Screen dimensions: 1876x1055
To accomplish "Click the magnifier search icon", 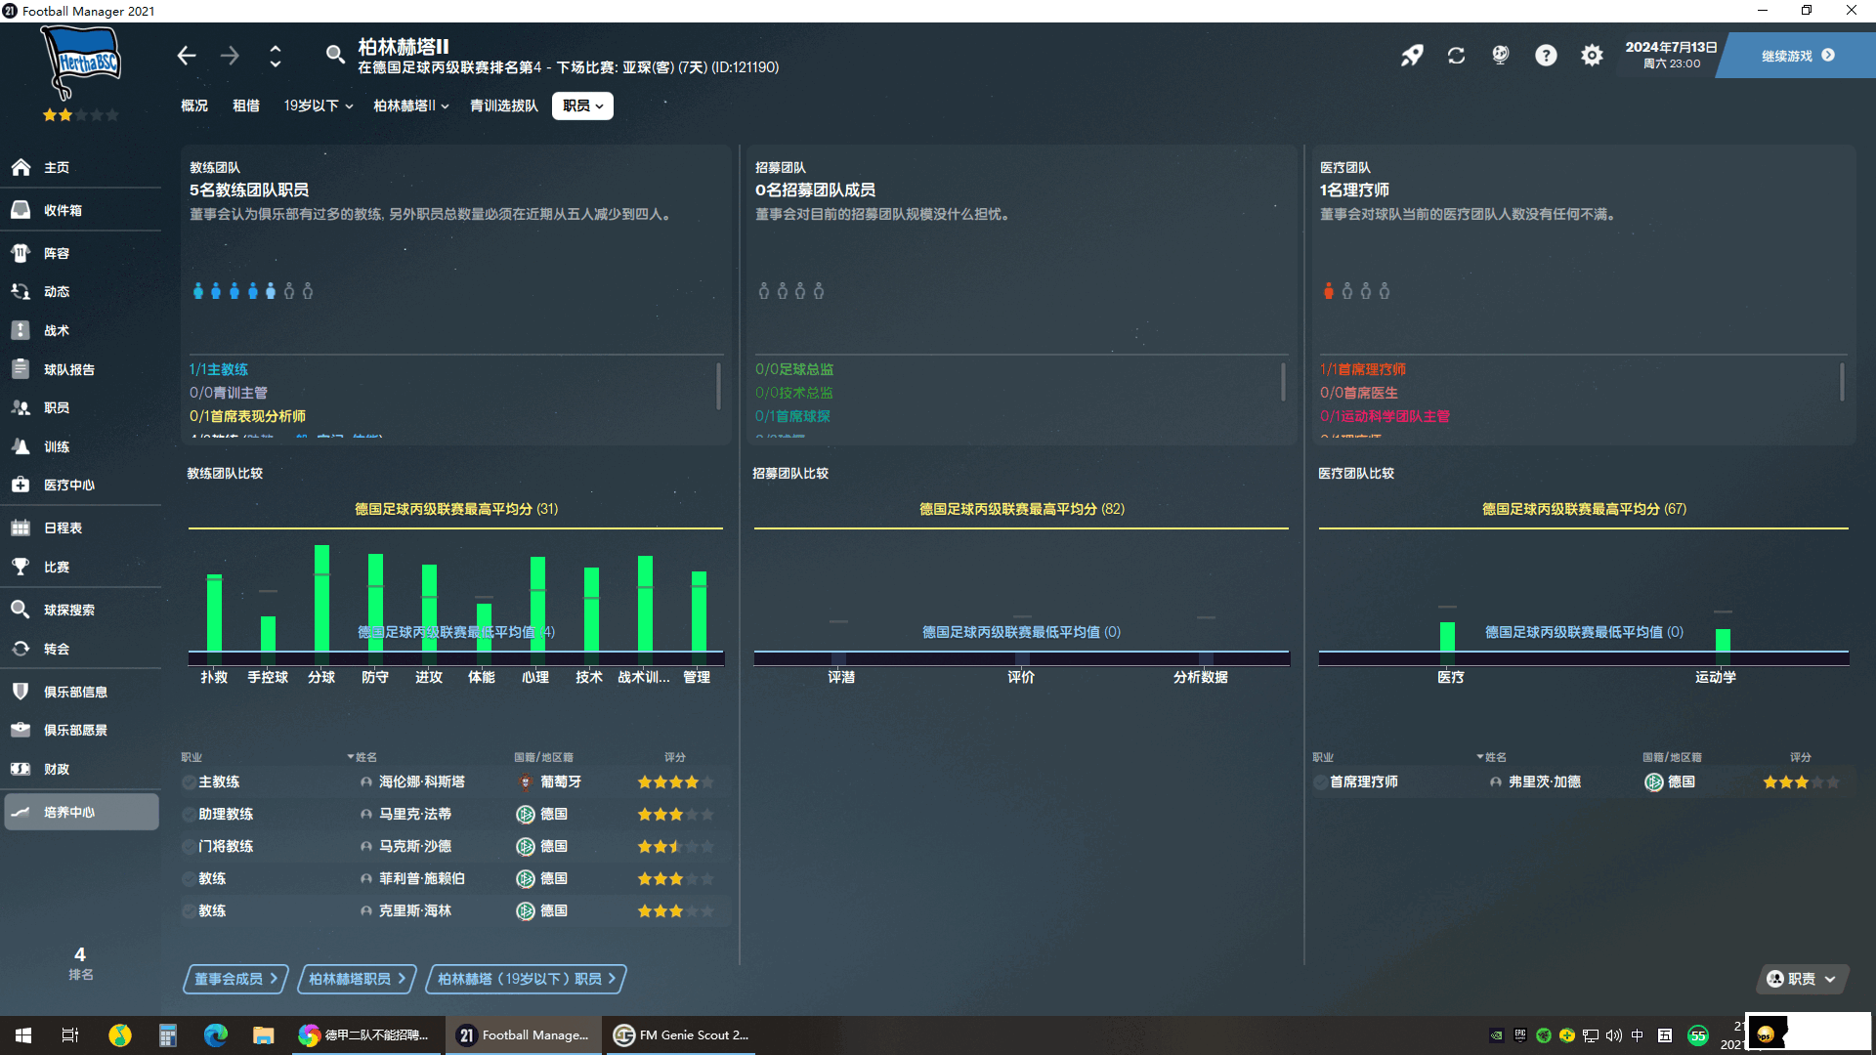I will click(335, 55).
